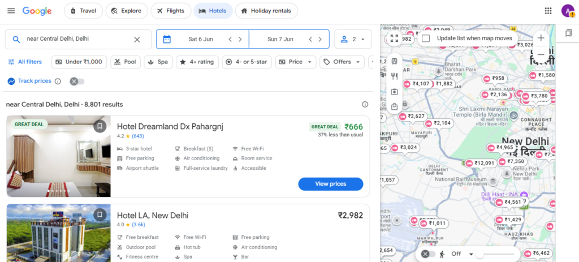
Task: View prices for Hotel Dreamland
Action: pos(330,184)
